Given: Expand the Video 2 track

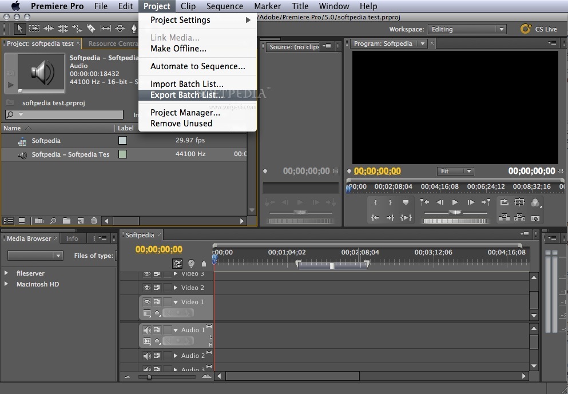Looking at the screenshot, I should [176, 288].
